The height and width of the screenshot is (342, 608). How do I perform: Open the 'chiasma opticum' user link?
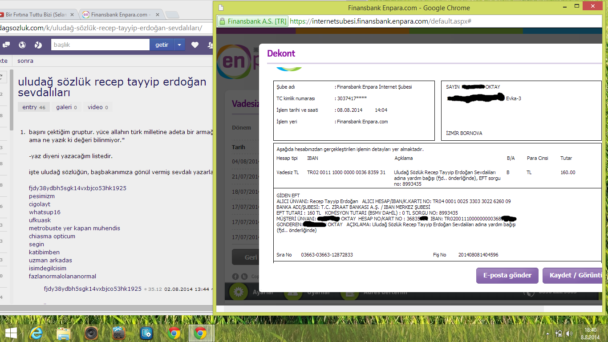coord(52,236)
